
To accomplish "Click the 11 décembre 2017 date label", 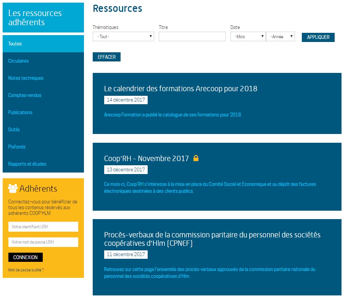I will coord(126,255).
